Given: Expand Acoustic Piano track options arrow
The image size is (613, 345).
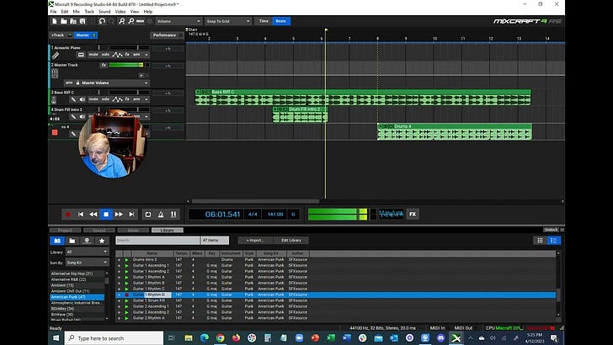Looking at the screenshot, I should click(x=147, y=55).
